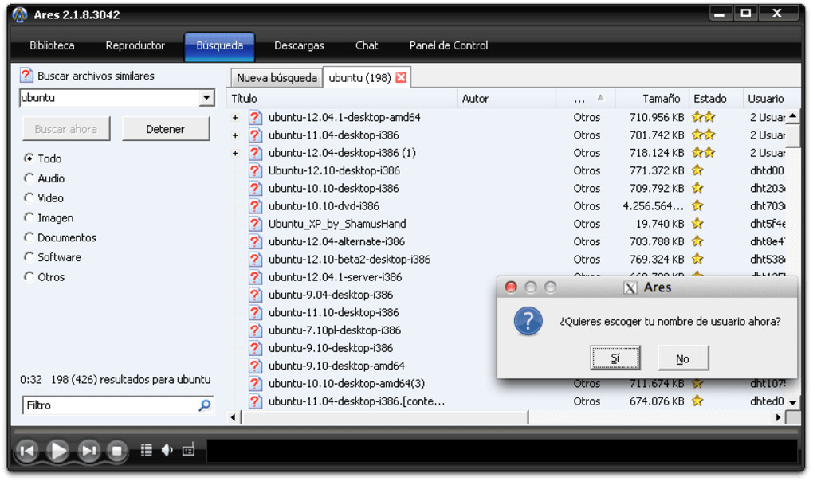Viewport: 813px width, 481px height.
Task: Answer No in the Ares dialog
Action: click(682, 358)
